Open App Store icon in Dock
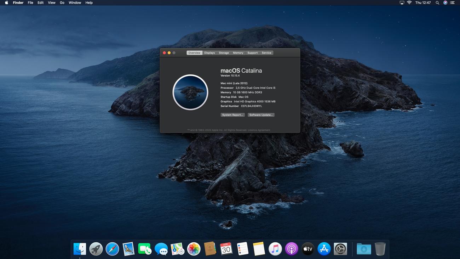460x259 pixels. (x=324, y=249)
